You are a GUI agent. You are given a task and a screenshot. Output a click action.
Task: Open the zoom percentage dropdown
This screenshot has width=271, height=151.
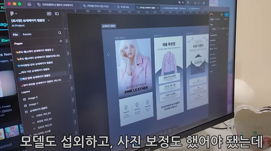click(x=226, y=19)
